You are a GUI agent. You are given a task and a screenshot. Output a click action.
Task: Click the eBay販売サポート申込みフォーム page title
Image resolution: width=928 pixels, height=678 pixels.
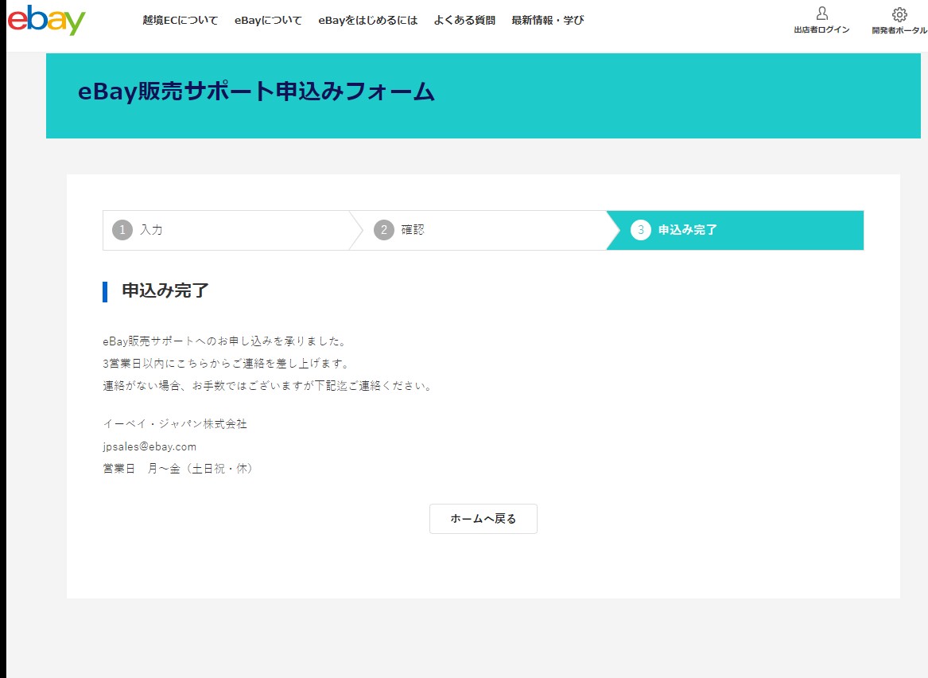click(256, 92)
